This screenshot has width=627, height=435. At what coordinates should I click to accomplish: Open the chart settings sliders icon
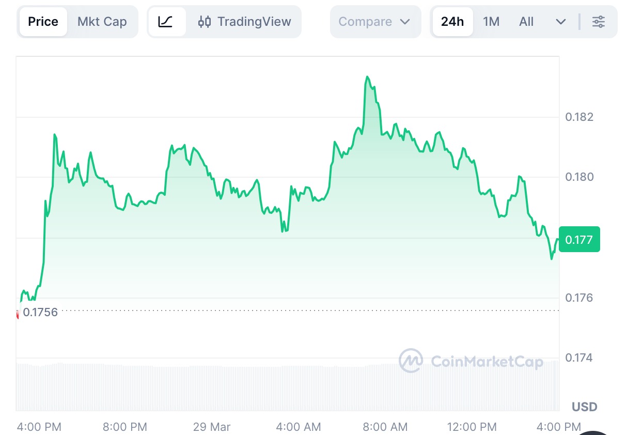pos(599,22)
